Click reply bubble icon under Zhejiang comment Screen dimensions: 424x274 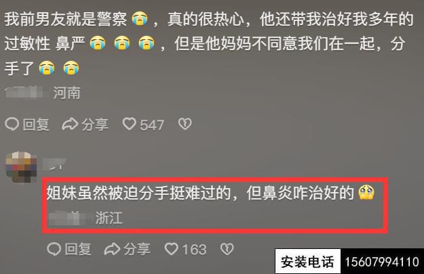click(54, 249)
